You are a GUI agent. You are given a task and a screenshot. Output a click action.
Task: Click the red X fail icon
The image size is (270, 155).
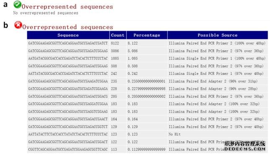pos(18,25)
